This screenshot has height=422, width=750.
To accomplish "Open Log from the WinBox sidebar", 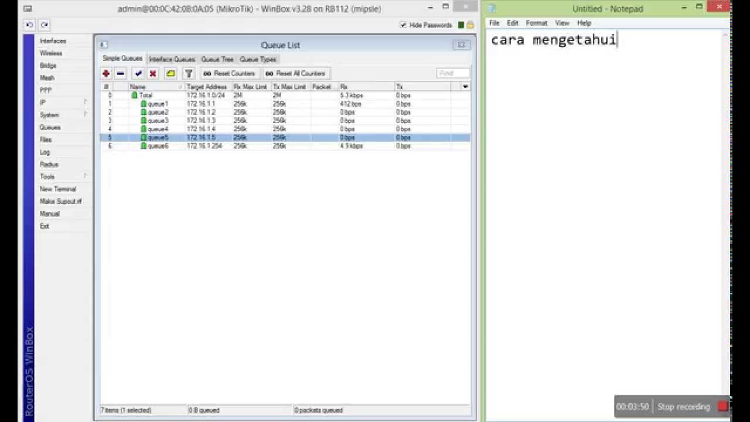I will [x=45, y=152].
